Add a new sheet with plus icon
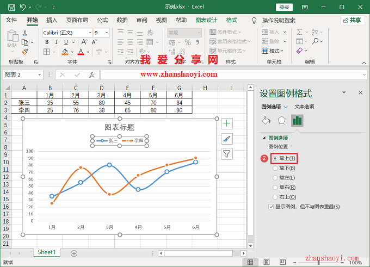The height and width of the screenshot is (267, 370). pos(74,253)
